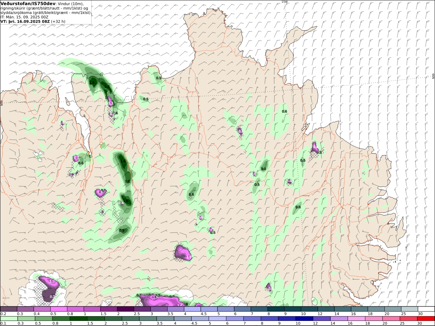Click the dark teal 9 swatch in the upper legend

[x=293, y=309]
